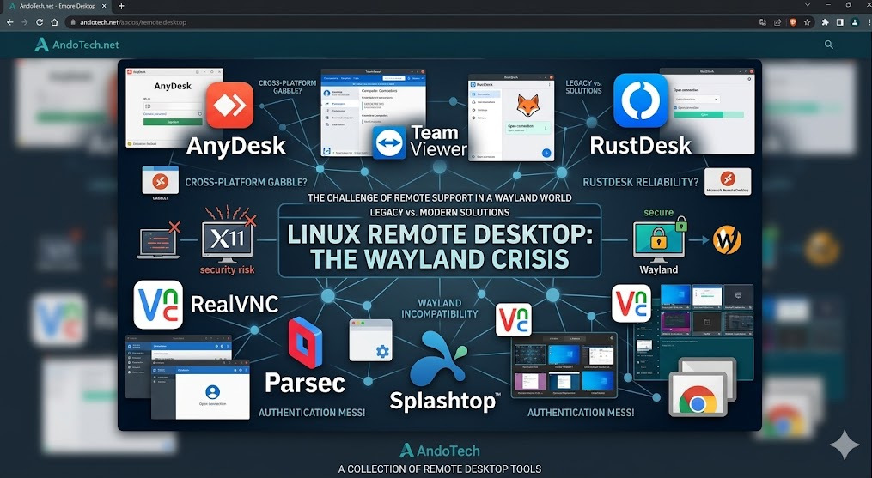
Task: Click green connect button in RustDesk window
Action: click(x=708, y=114)
